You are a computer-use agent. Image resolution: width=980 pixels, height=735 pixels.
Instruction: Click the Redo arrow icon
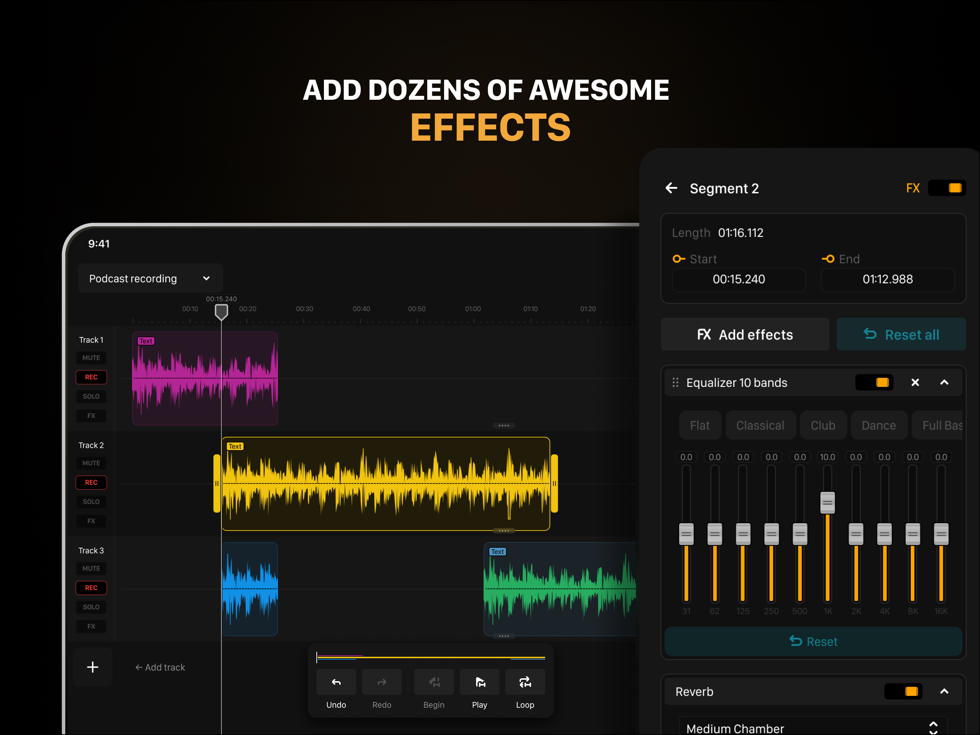click(x=381, y=682)
